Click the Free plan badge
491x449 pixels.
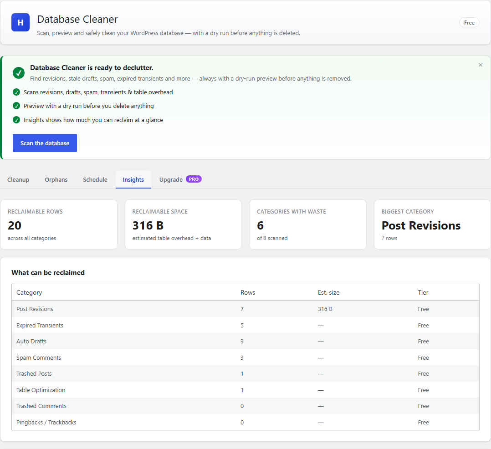tap(469, 23)
